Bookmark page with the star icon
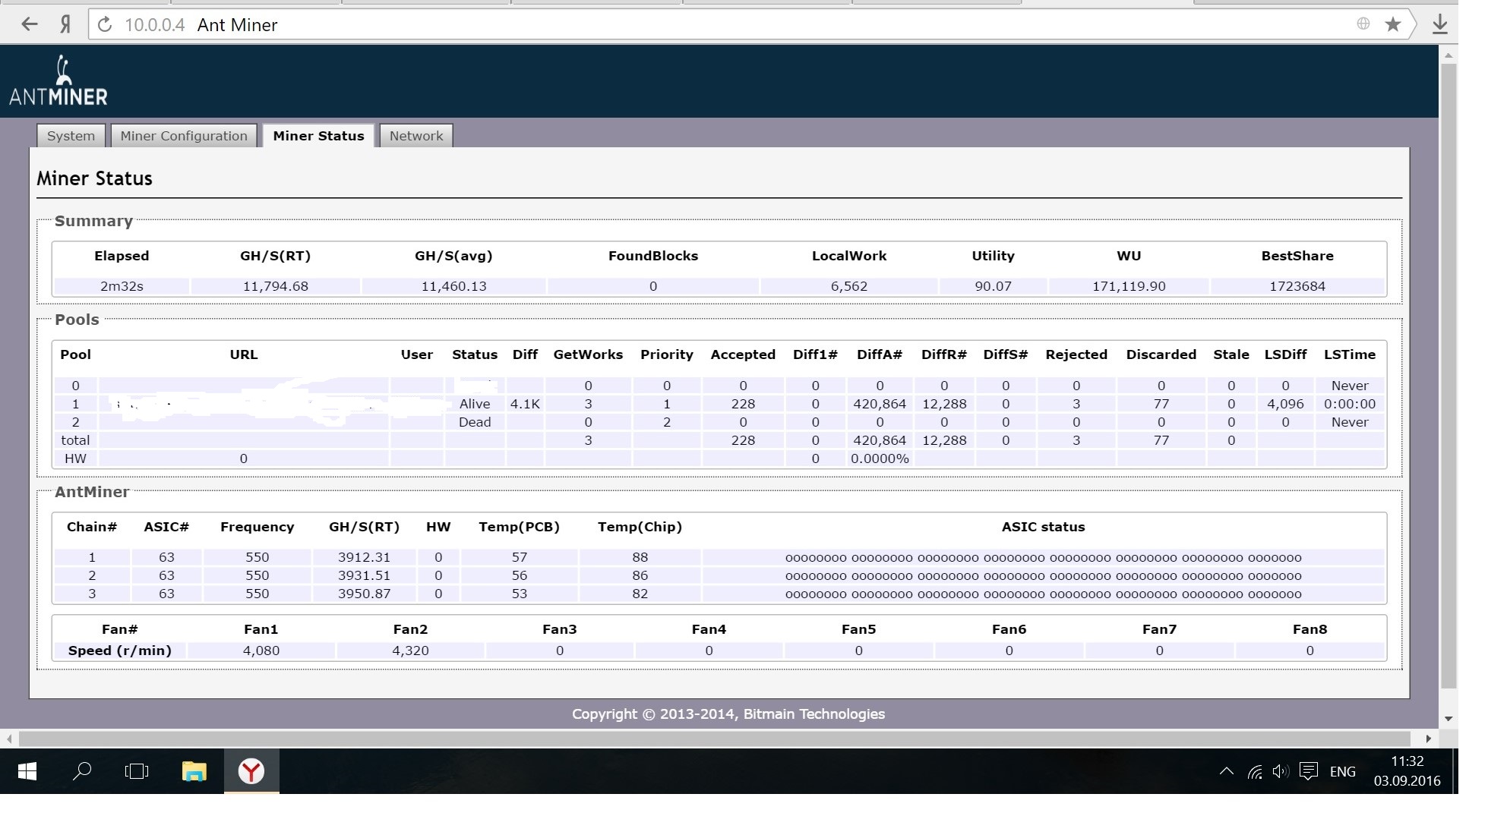The image size is (1488, 816). pyautogui.click(x=1392, y=24)
